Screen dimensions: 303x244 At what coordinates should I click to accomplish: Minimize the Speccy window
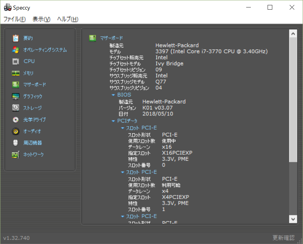point(248,7)
